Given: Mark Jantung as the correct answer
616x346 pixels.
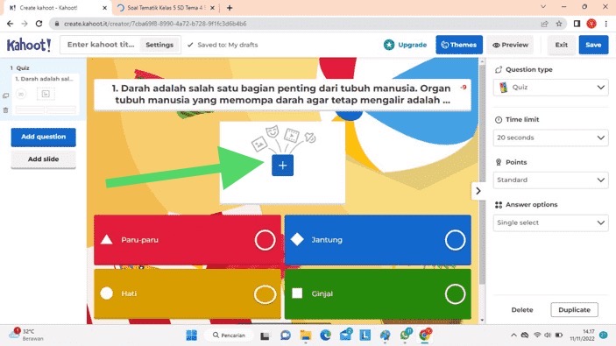Looking at the screenshot, I should (455, 239).
